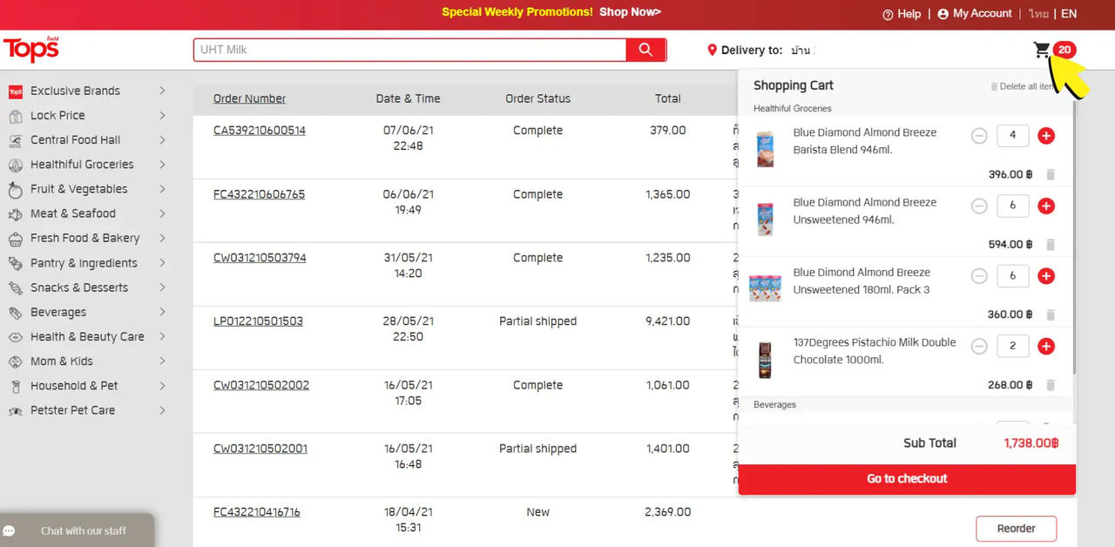Expand Mom & Kids chevron

163,361
